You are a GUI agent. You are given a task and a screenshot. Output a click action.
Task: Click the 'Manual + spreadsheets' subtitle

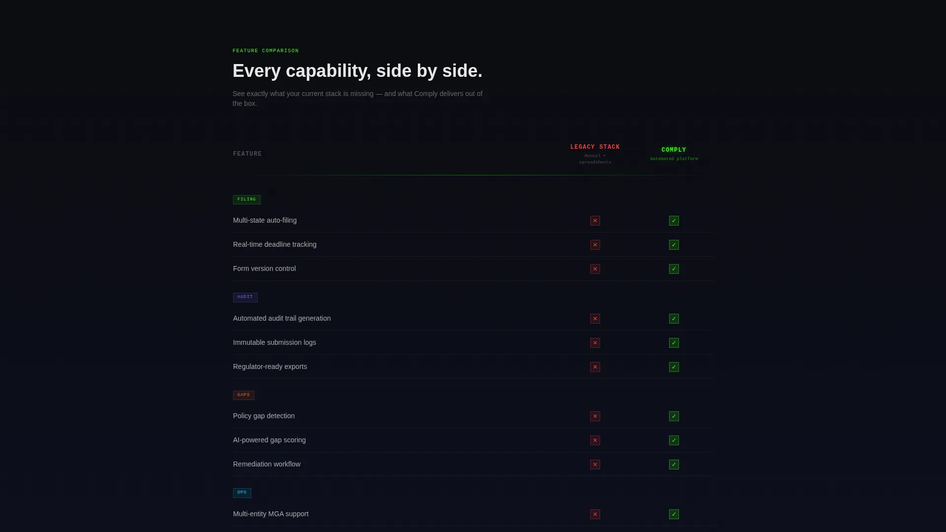point(595,159)
